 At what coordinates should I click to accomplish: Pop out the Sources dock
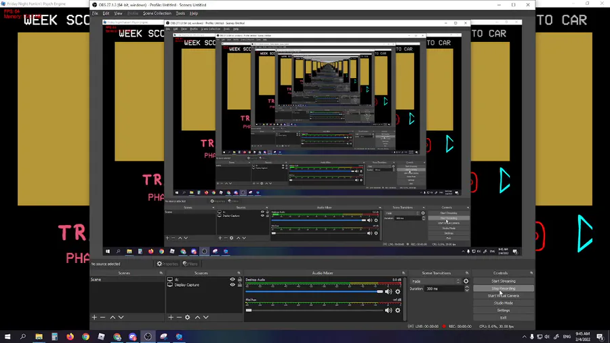point(239,273)
